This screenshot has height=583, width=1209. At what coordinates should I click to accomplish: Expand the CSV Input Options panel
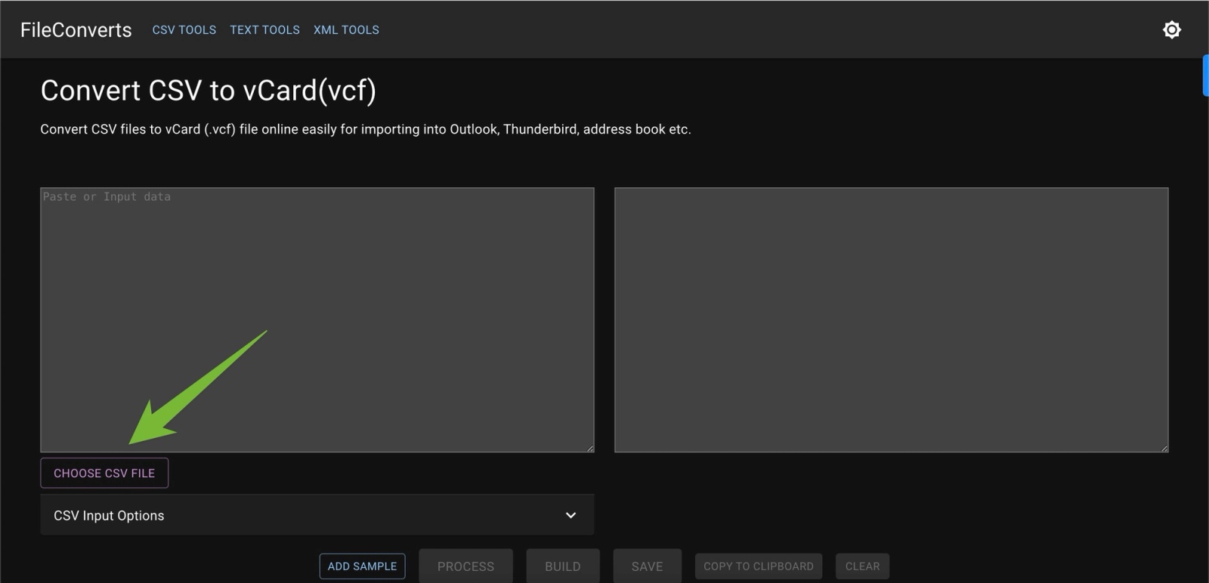pos(317,515)
